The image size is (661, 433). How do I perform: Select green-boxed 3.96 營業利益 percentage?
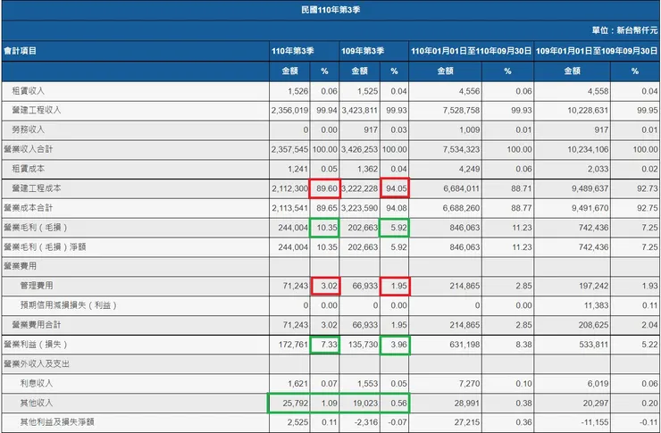[395, 345]
